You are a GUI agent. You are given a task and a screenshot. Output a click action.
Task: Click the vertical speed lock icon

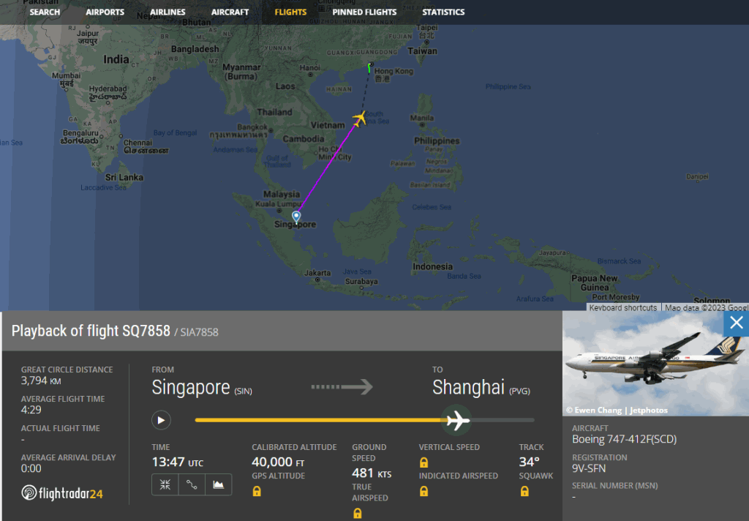[x=424, y=462]
